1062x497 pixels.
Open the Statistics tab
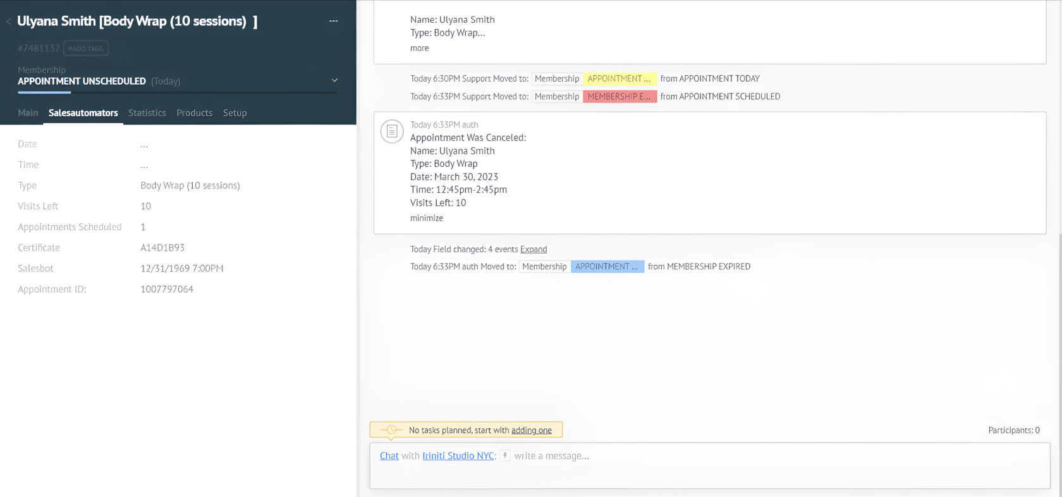[x=147, y=113]
